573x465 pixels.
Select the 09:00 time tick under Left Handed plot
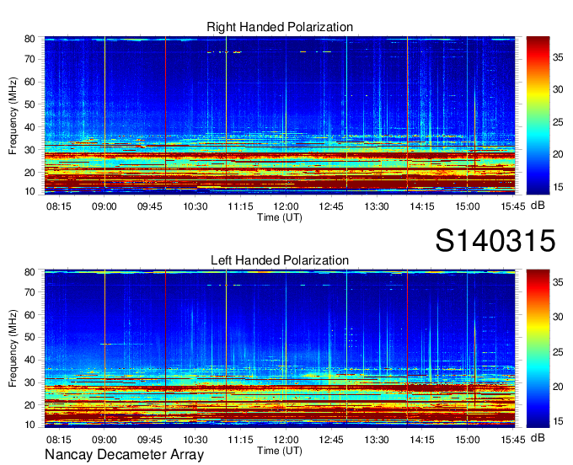[x=104, y=440]
